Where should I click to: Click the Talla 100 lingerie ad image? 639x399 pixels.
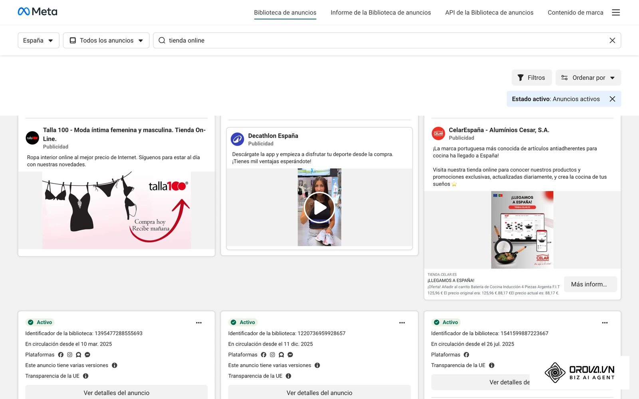coord(116,210)
